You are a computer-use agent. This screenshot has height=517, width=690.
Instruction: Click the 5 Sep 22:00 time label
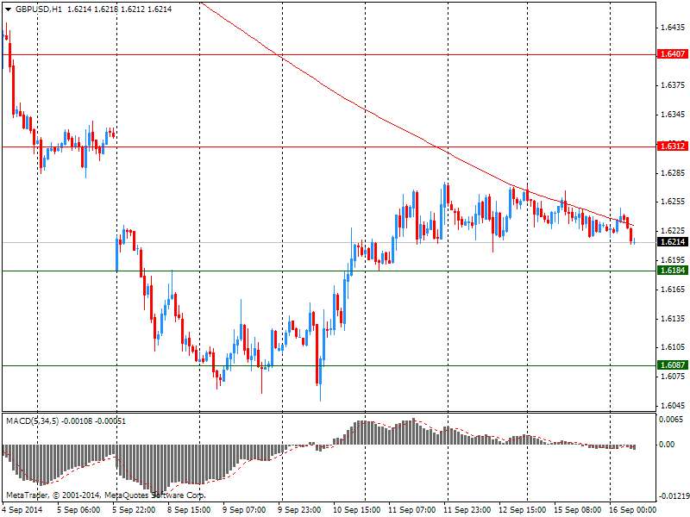click(134, 510)
